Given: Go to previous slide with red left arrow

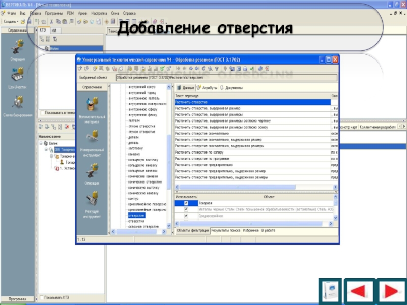Looking at the screenshot, I should pyautogui.click(x=360, y=291).
